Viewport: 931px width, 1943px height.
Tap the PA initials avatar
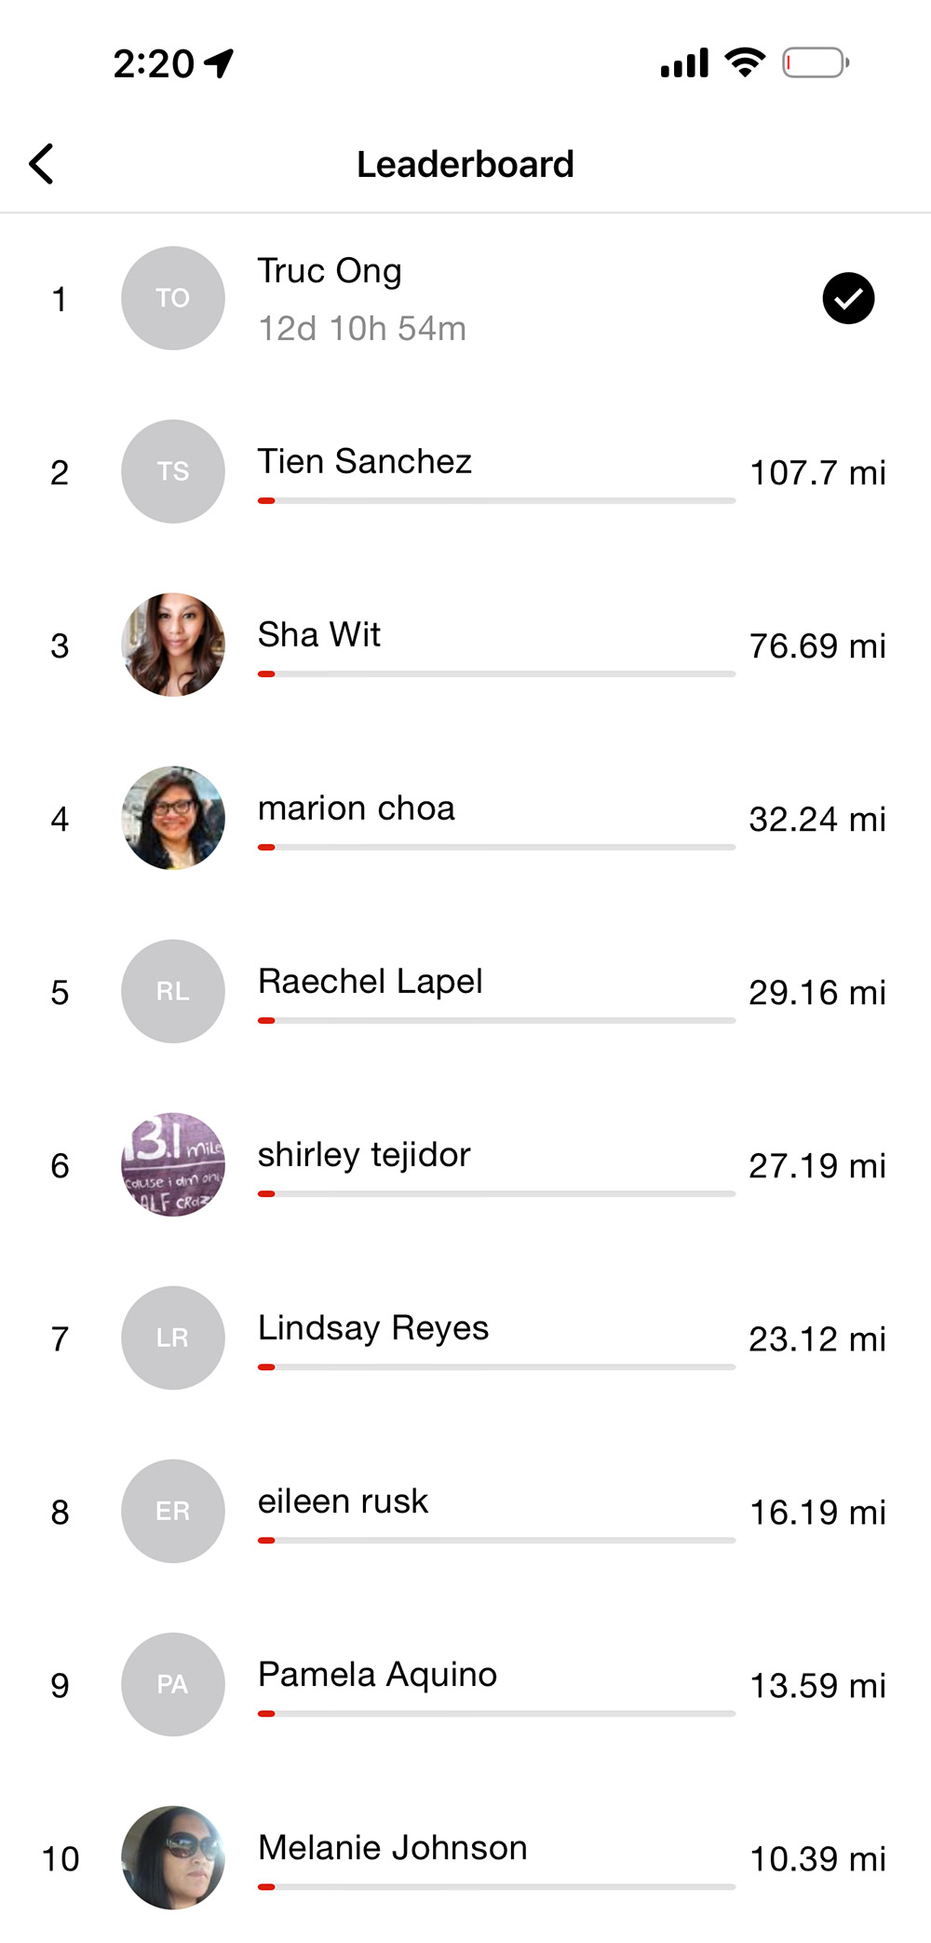click(173, 1684)
